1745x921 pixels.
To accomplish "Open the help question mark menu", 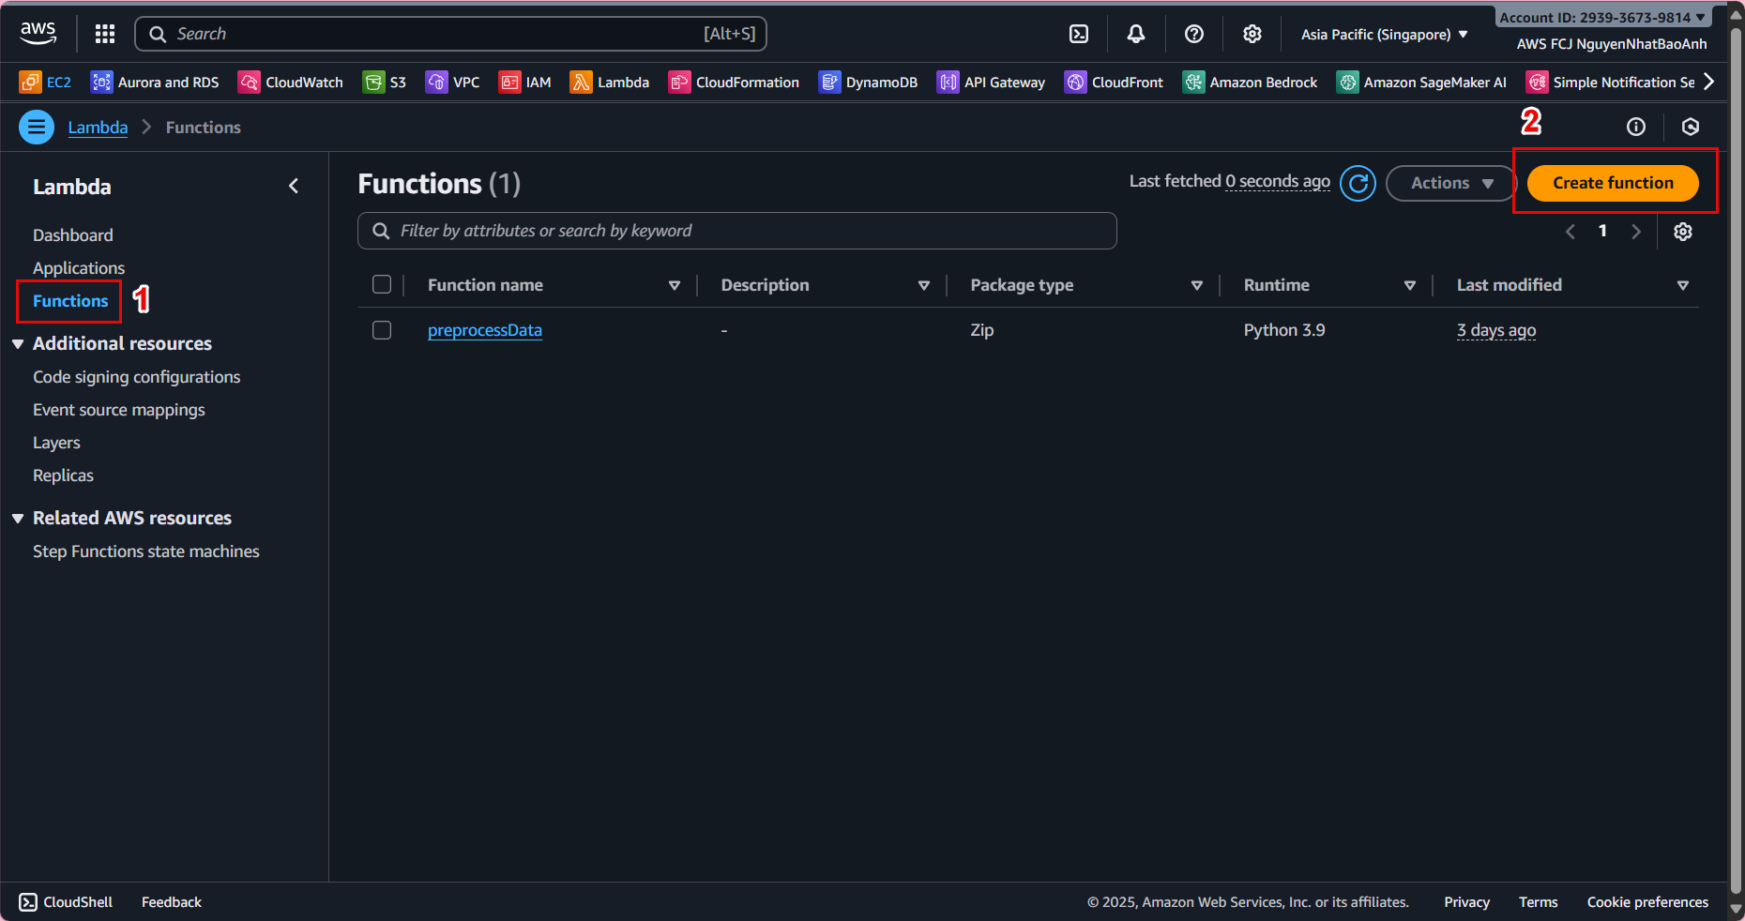I will [x=1194, y=34].
